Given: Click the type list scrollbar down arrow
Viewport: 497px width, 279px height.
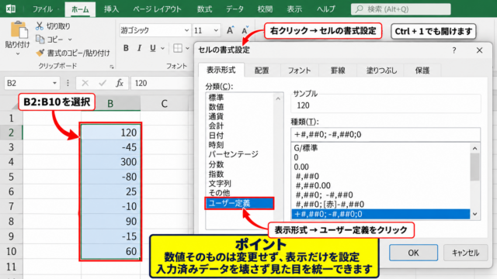Looking at the screenshot, I should [474, 214].
